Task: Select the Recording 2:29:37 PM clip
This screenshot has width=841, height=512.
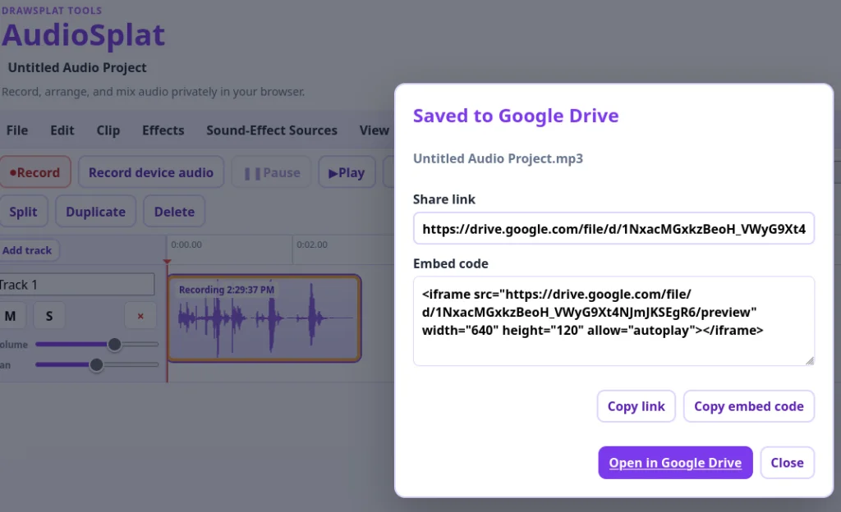Action: (264, 318)
